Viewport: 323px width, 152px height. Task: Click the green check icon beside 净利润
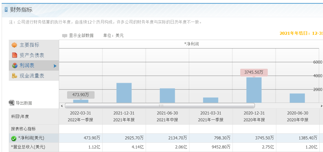pyautogui.click(x=14, y=139)
